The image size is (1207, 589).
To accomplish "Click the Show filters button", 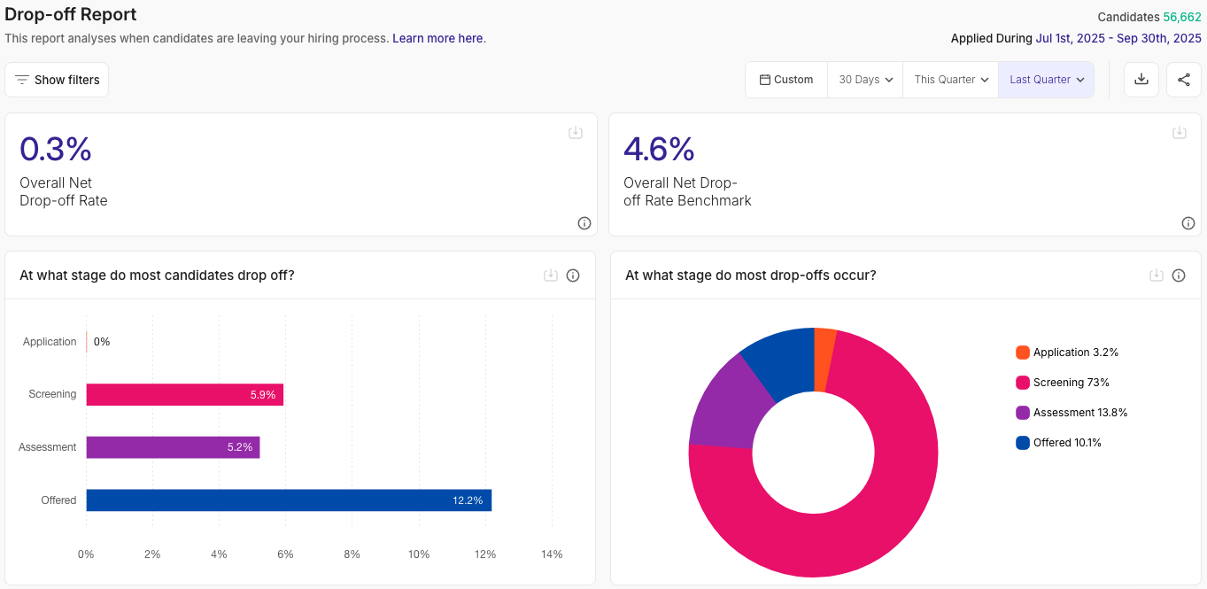I will click(57, 80).
